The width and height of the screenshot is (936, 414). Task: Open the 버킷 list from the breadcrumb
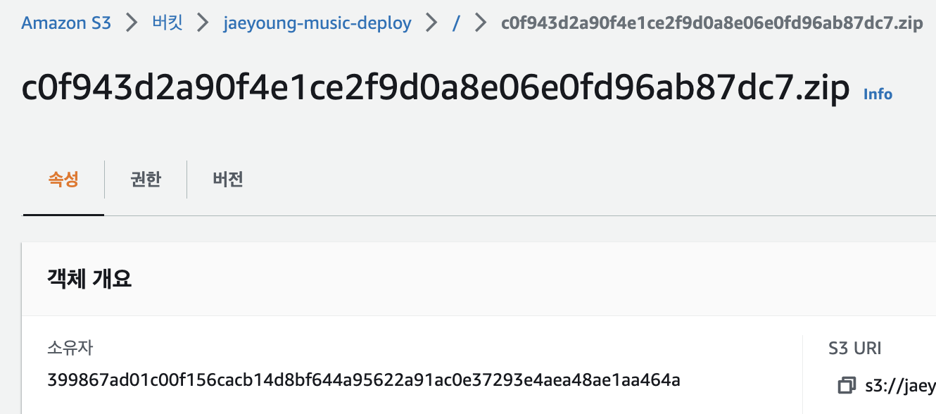click(167, 23)
